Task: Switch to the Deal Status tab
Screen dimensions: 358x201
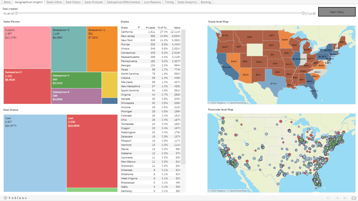Action: [x=73, y=2]
